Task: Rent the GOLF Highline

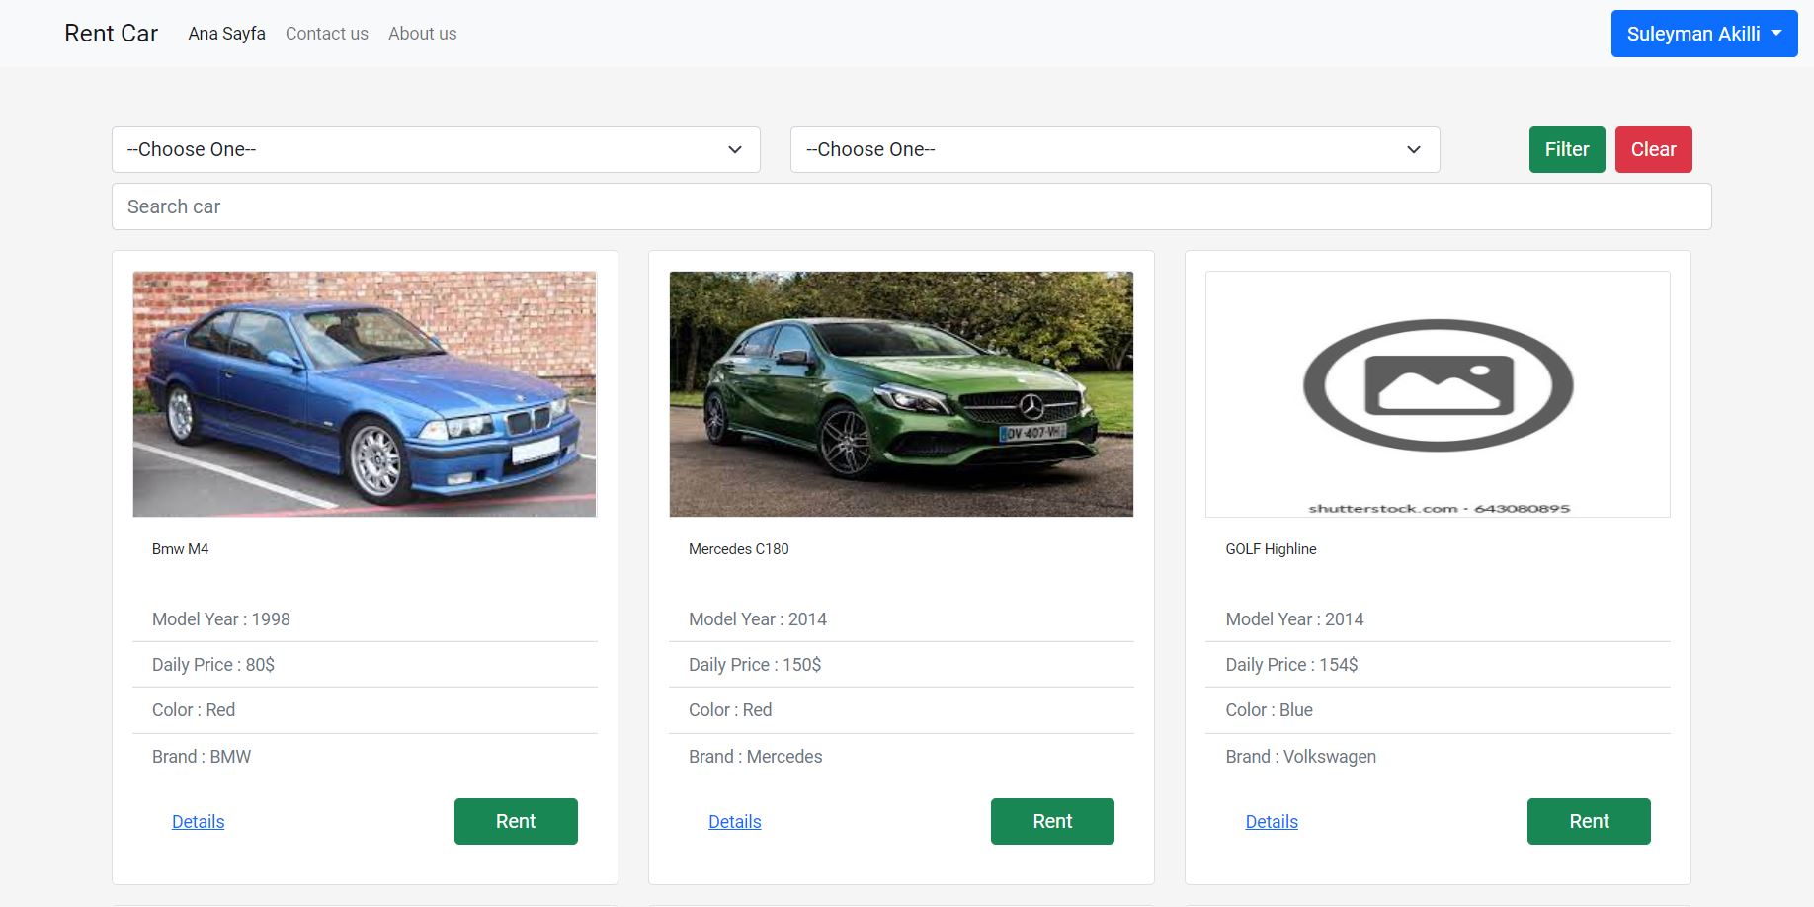Action: [x=1588, y=820]
